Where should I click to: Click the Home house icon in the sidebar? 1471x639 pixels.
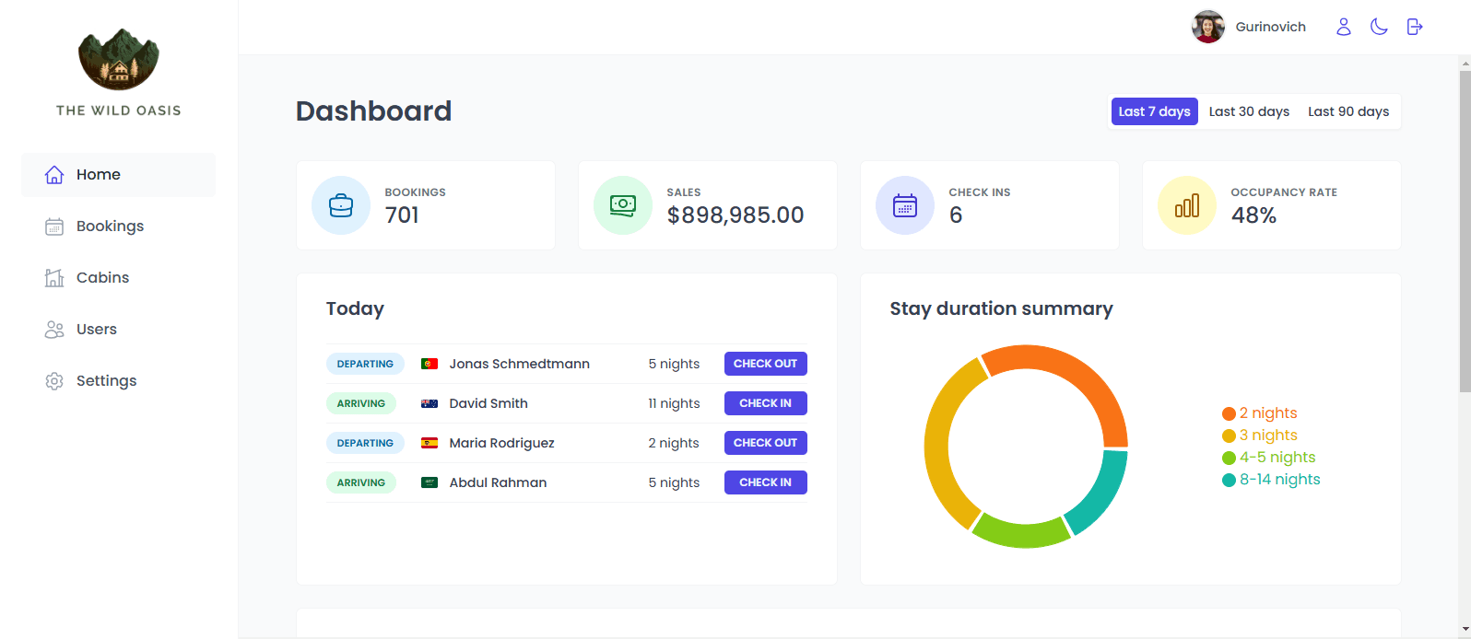pyautogui.click(x=54, y=175)
